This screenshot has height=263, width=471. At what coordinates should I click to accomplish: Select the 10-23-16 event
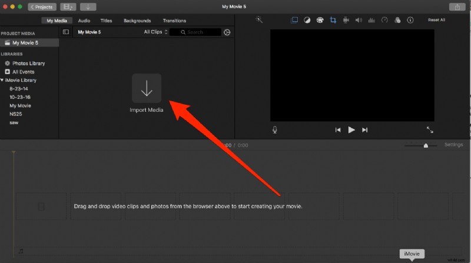pyautogui.click(x=20, y=97)
